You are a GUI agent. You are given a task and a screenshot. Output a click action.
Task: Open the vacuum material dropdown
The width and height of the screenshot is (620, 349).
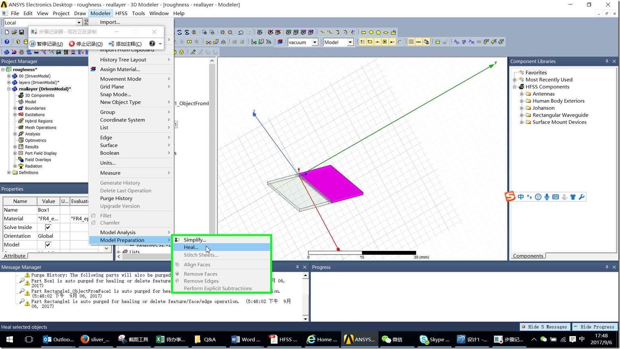click(x=315, y=42)
